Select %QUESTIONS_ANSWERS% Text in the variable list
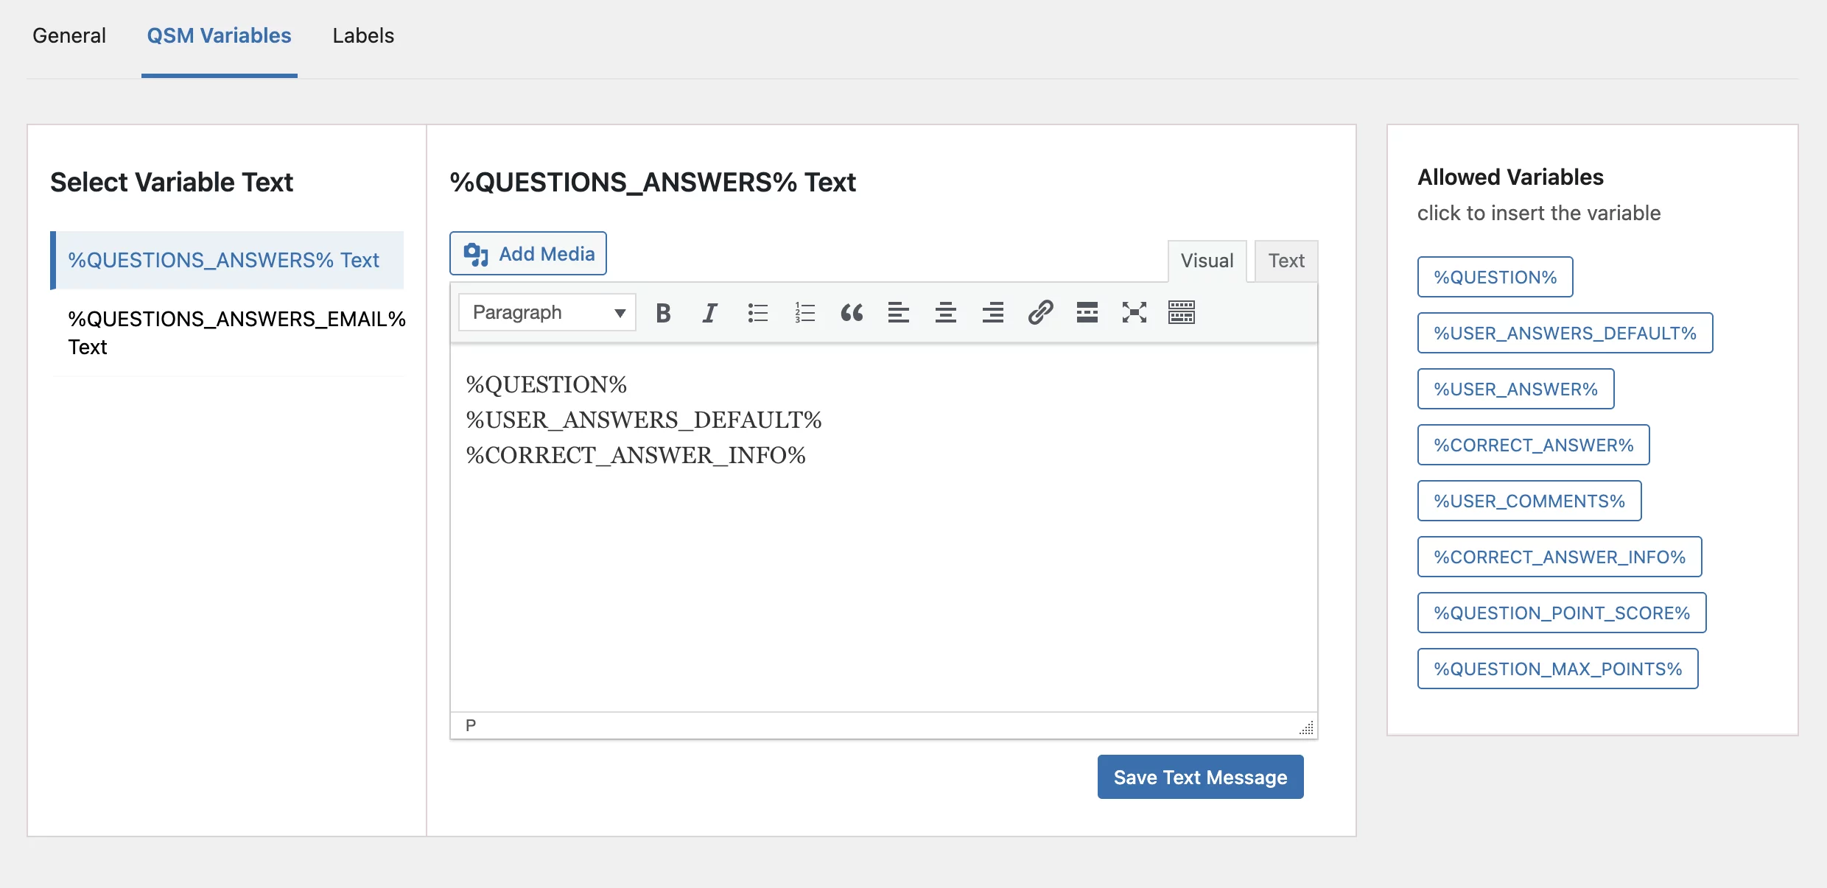1827x888 pixels. pyautogui.click(x=227, y=260)
